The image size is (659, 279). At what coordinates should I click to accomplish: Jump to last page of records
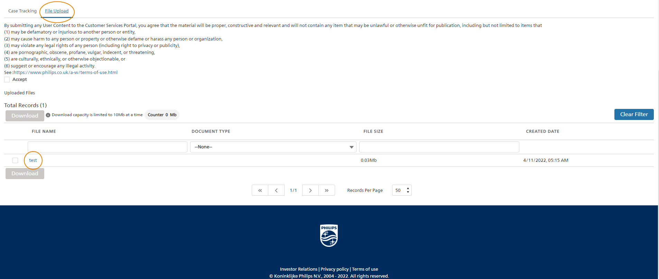[326, 190]
